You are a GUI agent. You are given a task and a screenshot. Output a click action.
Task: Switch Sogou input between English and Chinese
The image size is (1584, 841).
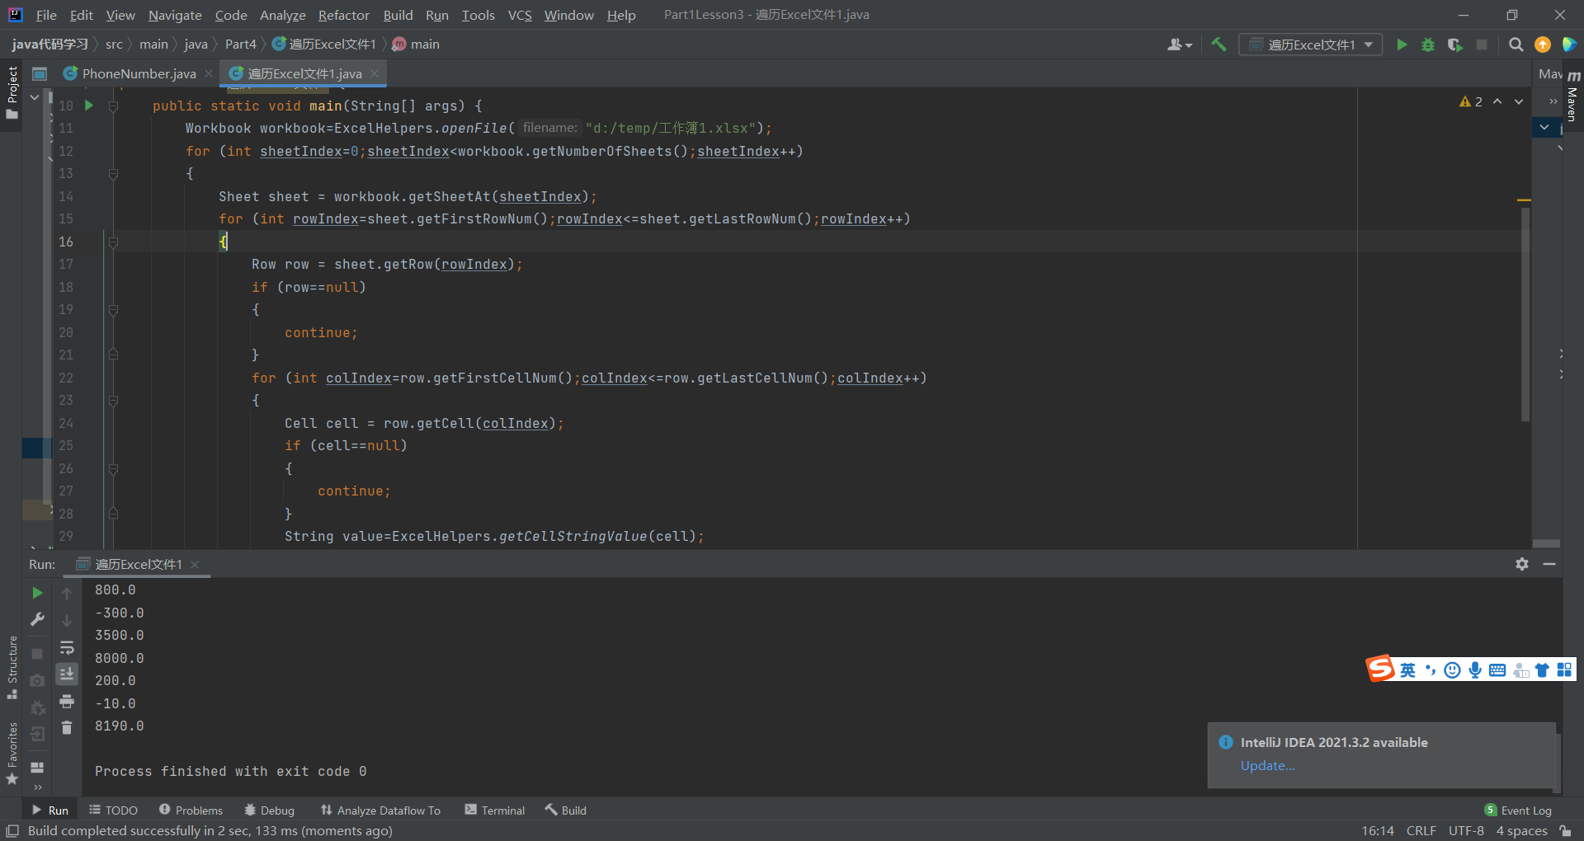tap(1407, 670)
